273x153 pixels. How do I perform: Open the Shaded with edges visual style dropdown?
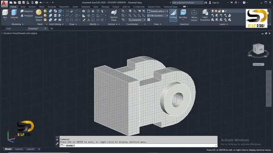click(x=158, y=11)
